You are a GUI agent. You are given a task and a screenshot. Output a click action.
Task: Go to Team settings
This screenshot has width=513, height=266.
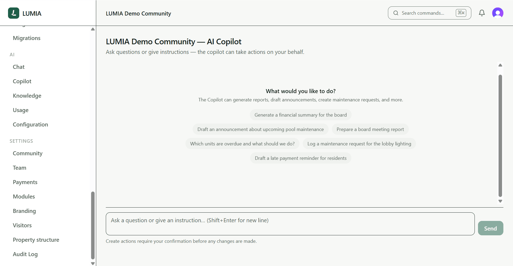20,168
